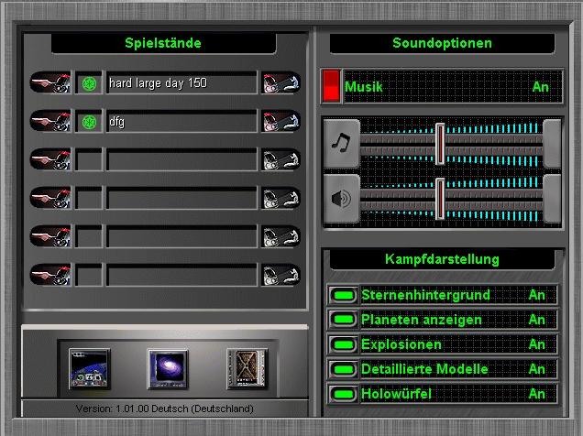Click the red ship icon left of 'hard large day 150'
This screenshot has width=583, height=436.
(50, 82)
